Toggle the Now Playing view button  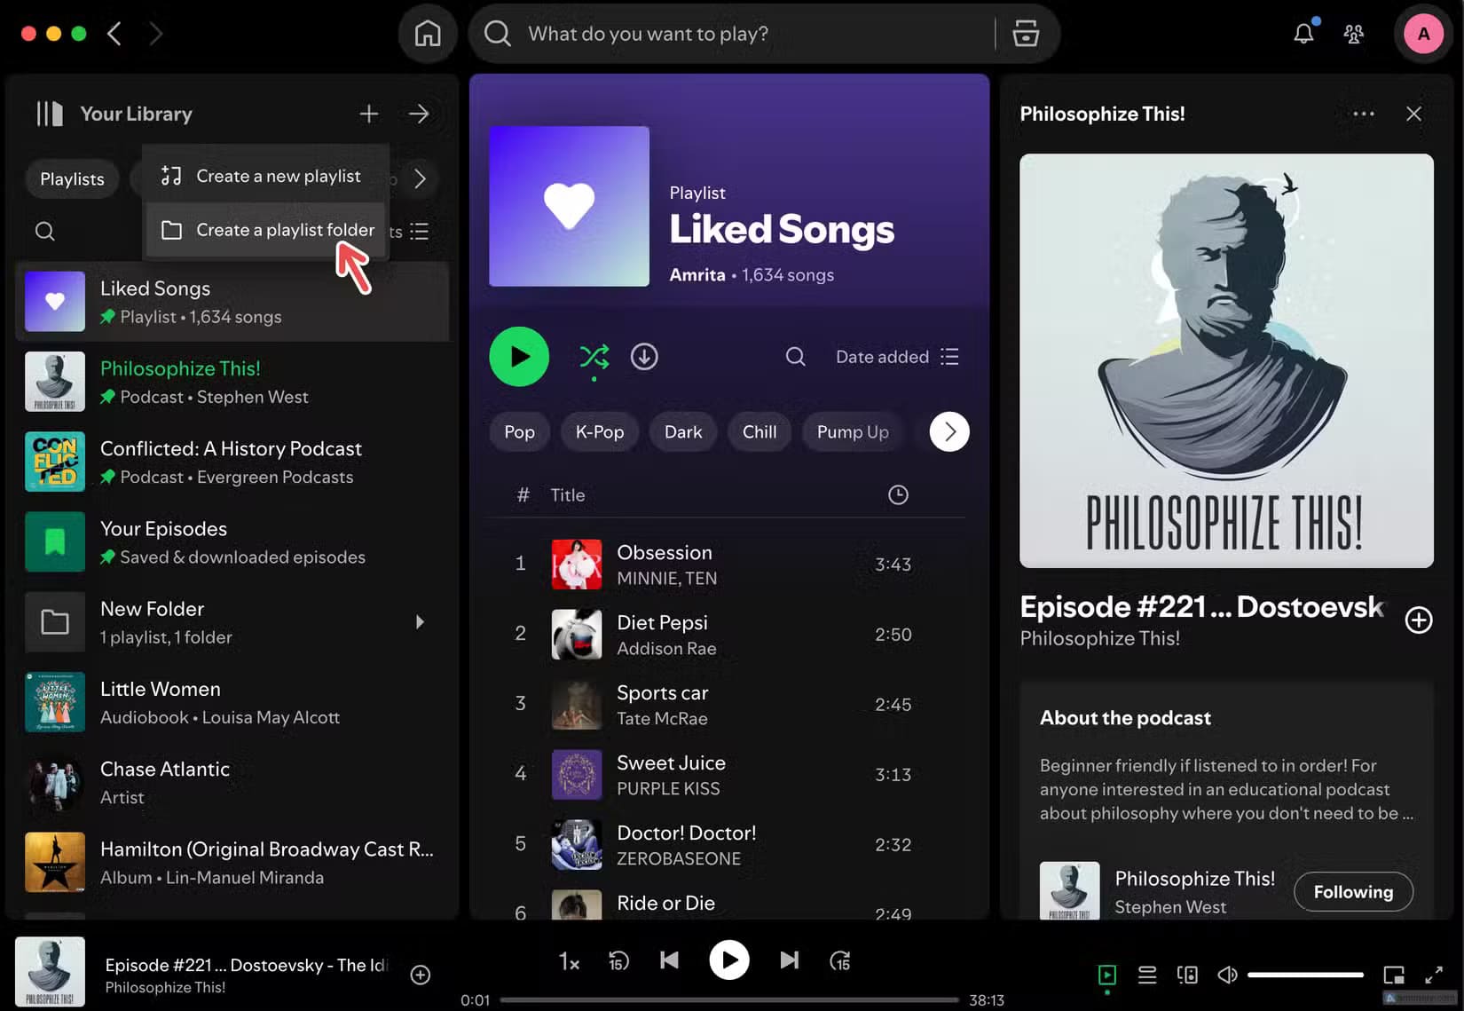point(1107,975)
